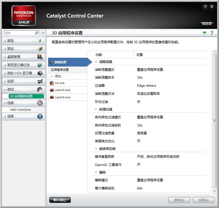The height and width of the screenshot is (208, 219).
Task: Click the 放弃(S) discard button
Action: [x=179, y=200]
